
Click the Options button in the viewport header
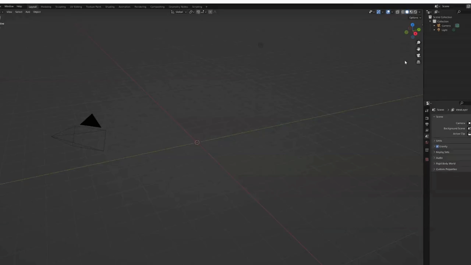coord(414,17)
